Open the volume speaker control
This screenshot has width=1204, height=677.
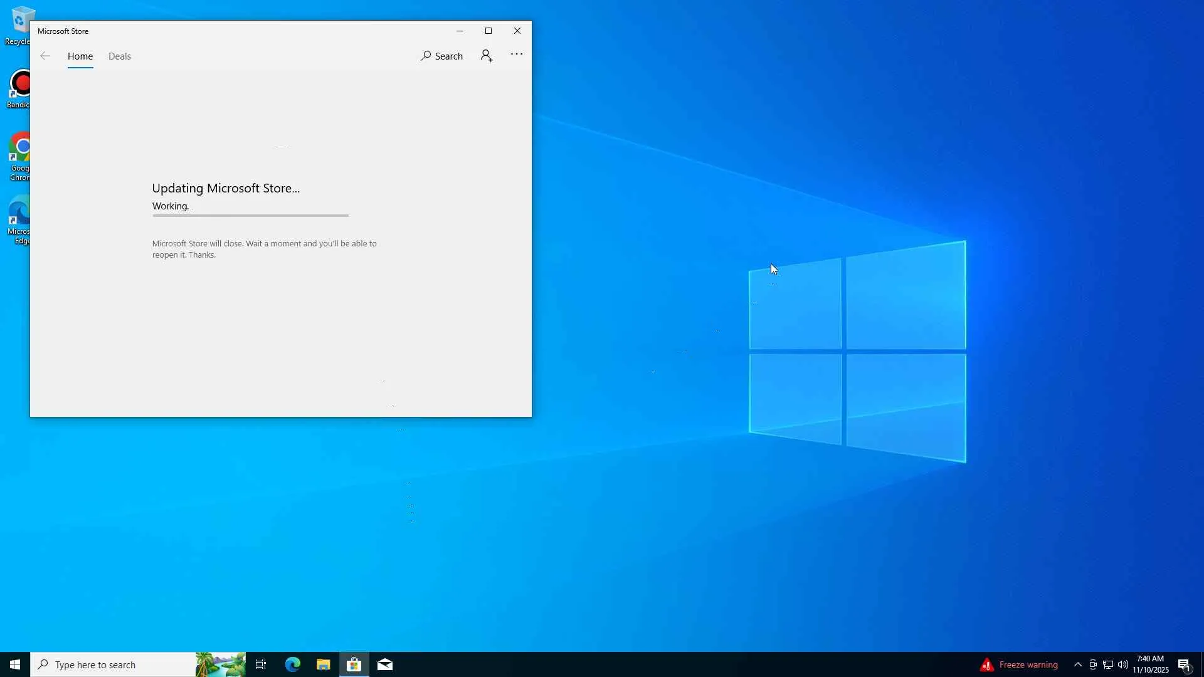[1123, 664]
